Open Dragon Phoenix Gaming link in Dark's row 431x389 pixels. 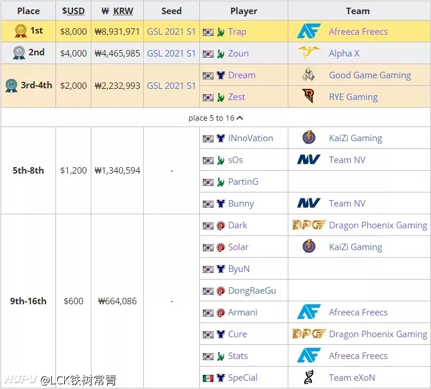378,225
